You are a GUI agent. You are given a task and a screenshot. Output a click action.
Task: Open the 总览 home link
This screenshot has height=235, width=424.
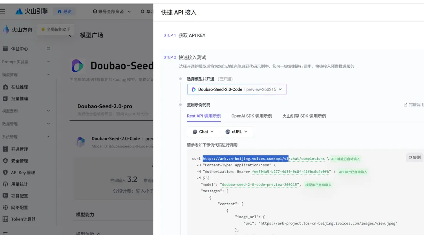(65, 12)
